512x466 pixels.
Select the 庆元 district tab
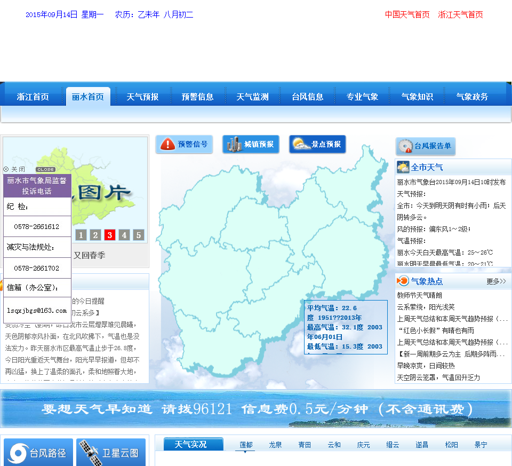(363, 445)
